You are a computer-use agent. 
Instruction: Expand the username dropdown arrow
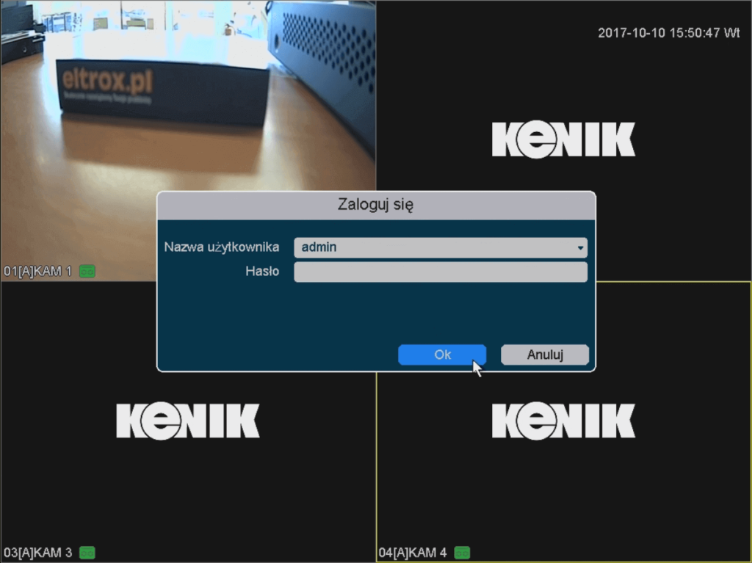coord(580,248)
